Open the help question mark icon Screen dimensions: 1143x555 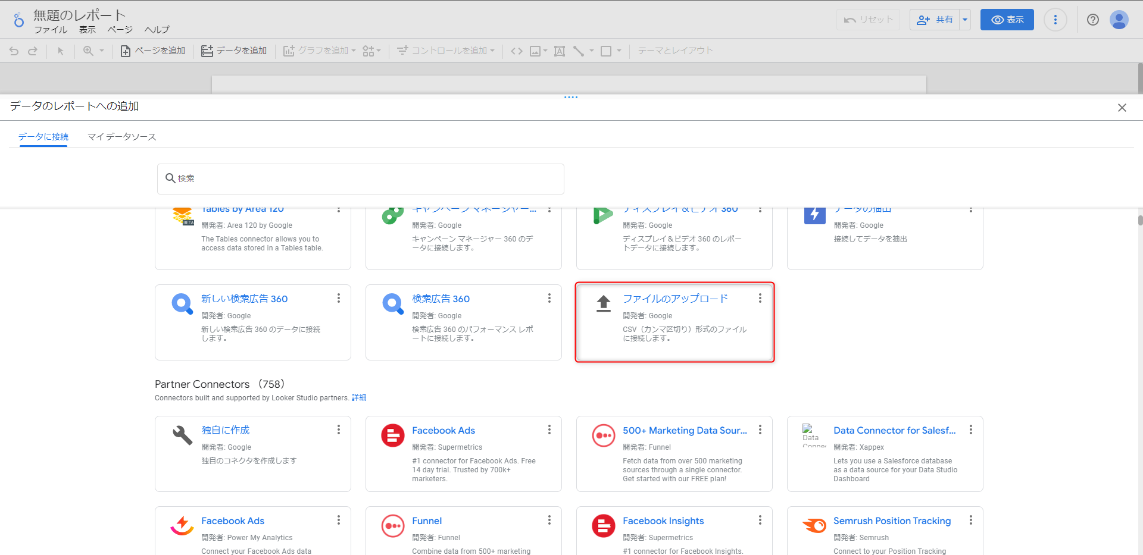point(1093,20)
